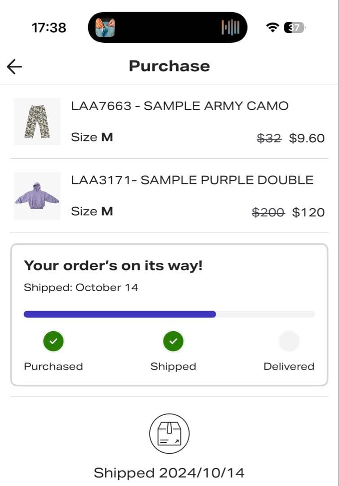Open the camo pants product thumbnail

[37, 121]
